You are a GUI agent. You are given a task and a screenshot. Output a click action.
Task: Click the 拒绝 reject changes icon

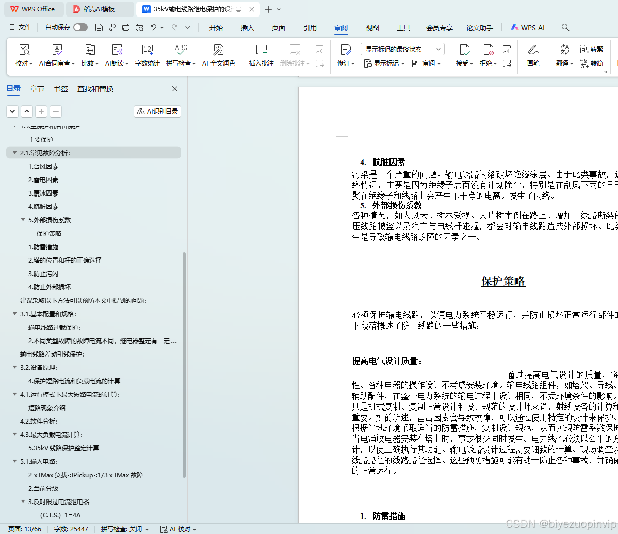[488, 50]
